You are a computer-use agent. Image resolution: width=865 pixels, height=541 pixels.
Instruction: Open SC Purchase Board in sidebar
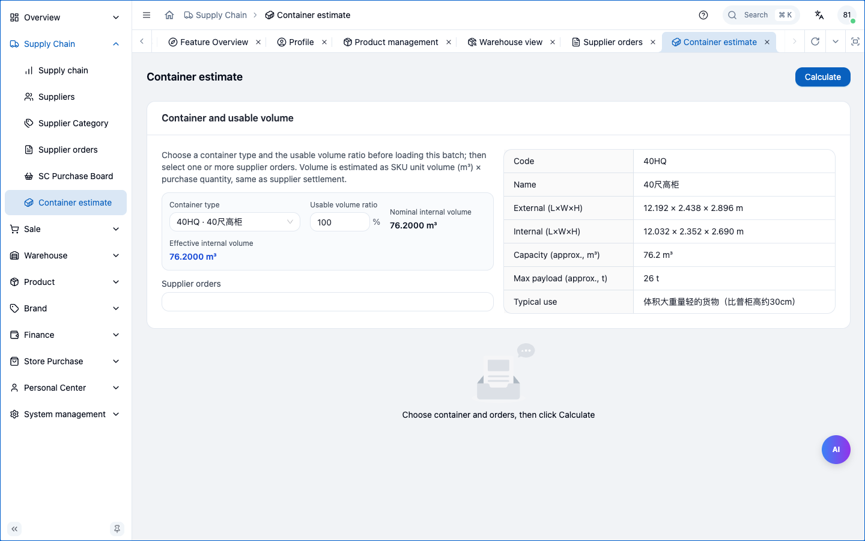click(x=65, y=176)
